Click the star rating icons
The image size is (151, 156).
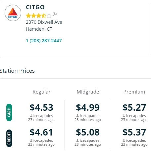[x=39, y=16]
